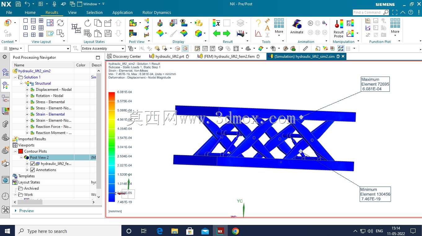The width and height of the screenshot is (422, 236).
Task: Expand the Displacement - Nodal result node
Action: point(27,90)
